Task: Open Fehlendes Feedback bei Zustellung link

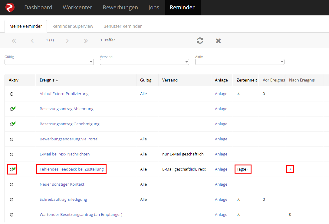Action: (71, 169)
